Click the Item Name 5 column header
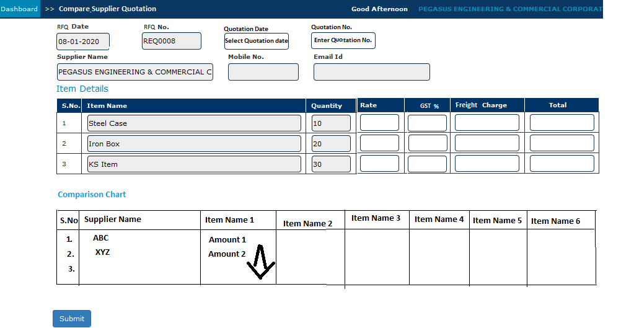 click(x=497, y=221)
